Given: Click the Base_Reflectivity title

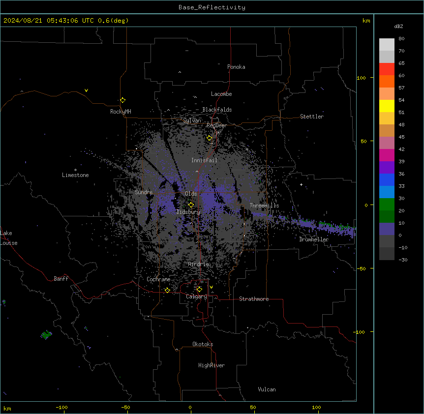Looking at the screenshot, I should tap(212, 7).
